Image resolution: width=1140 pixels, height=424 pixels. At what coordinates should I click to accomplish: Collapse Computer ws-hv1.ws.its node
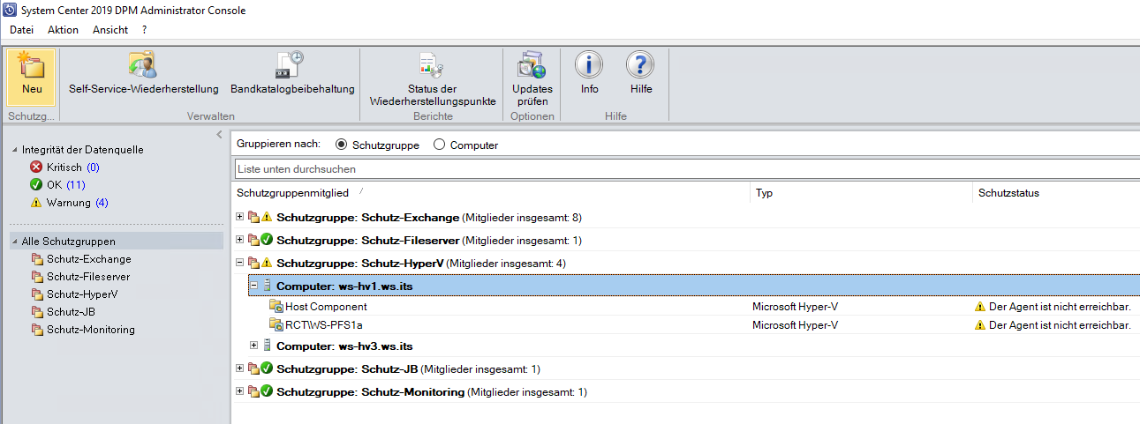(253, 286)
